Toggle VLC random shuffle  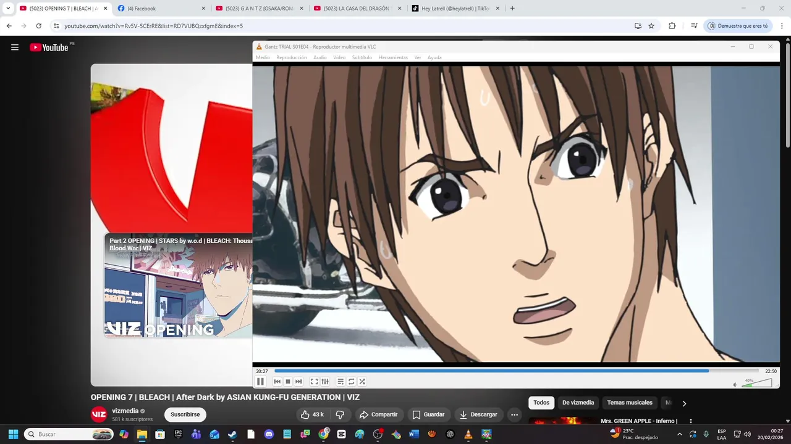363,382
